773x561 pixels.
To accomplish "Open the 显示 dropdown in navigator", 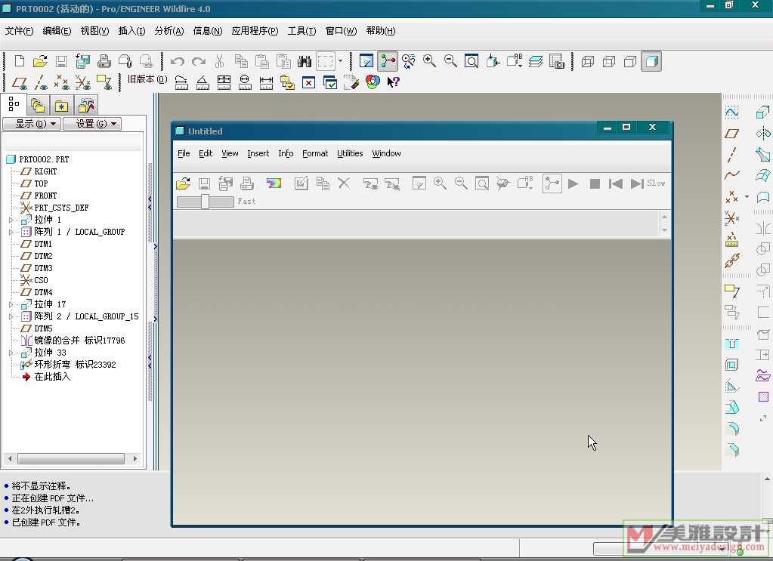I will 32,124.
